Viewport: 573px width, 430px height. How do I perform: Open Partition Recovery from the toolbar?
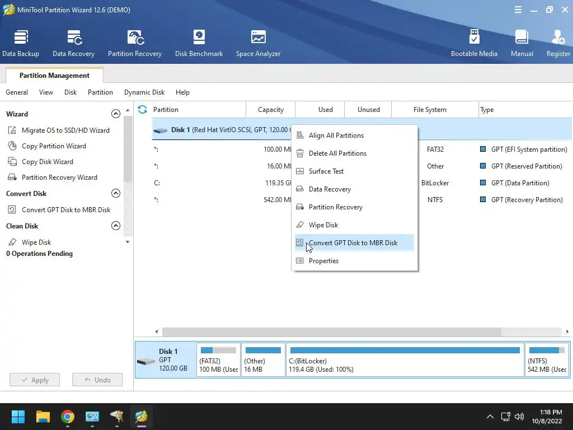coord(134,43)
